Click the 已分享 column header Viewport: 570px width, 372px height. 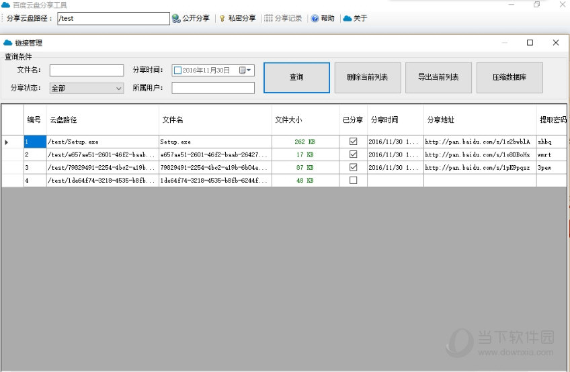point(353,120)
